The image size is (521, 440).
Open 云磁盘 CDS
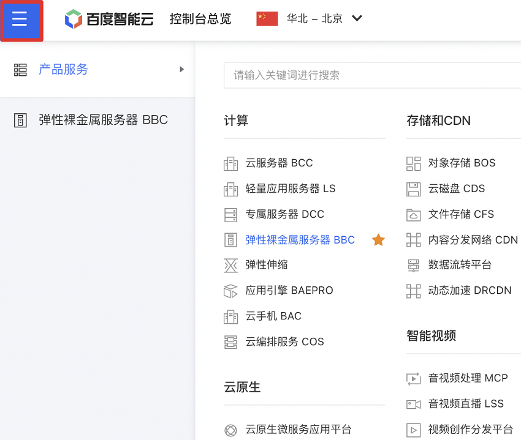456,188
